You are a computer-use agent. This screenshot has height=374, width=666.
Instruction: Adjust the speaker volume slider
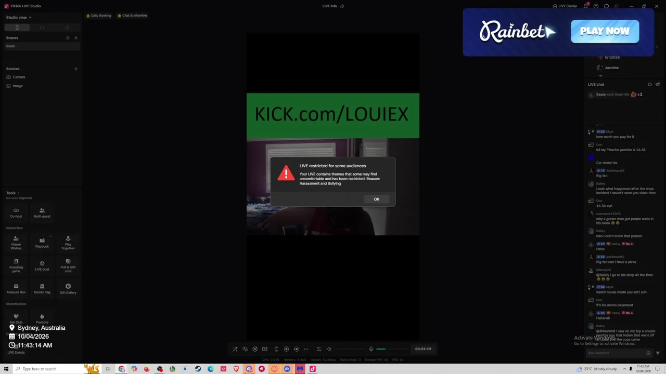(349, 349)
